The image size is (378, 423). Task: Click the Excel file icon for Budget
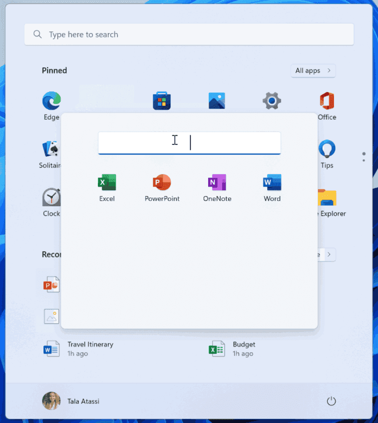pos(216,349)
